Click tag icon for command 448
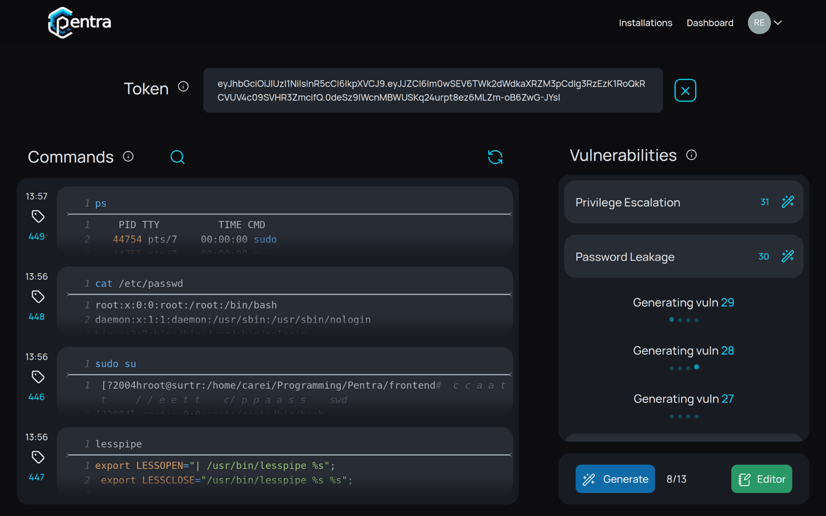 tap(37, 297)
